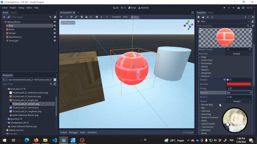Click the Energy value field

[239, 88]
